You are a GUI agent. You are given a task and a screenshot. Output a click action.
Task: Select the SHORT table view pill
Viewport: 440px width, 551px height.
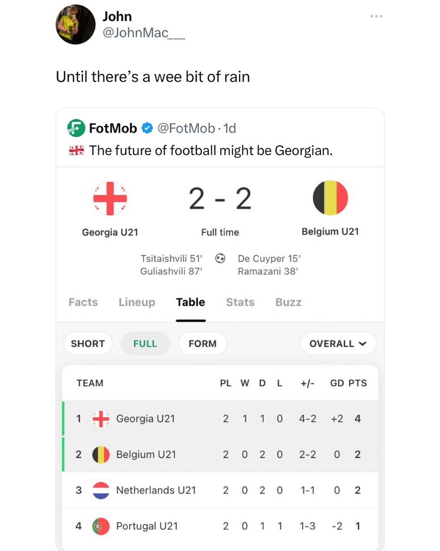click(88, 343)
